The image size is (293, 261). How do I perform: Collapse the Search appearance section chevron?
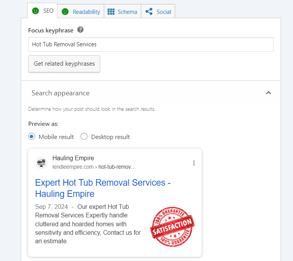click(268, 93)
